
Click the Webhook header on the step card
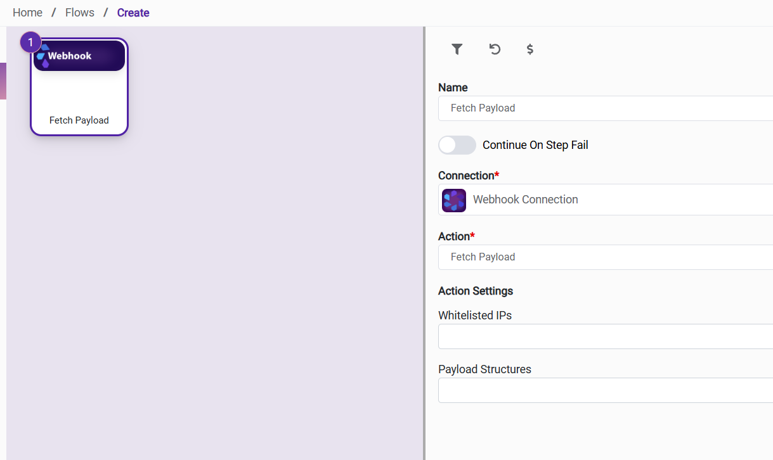[x=79, y=56]
